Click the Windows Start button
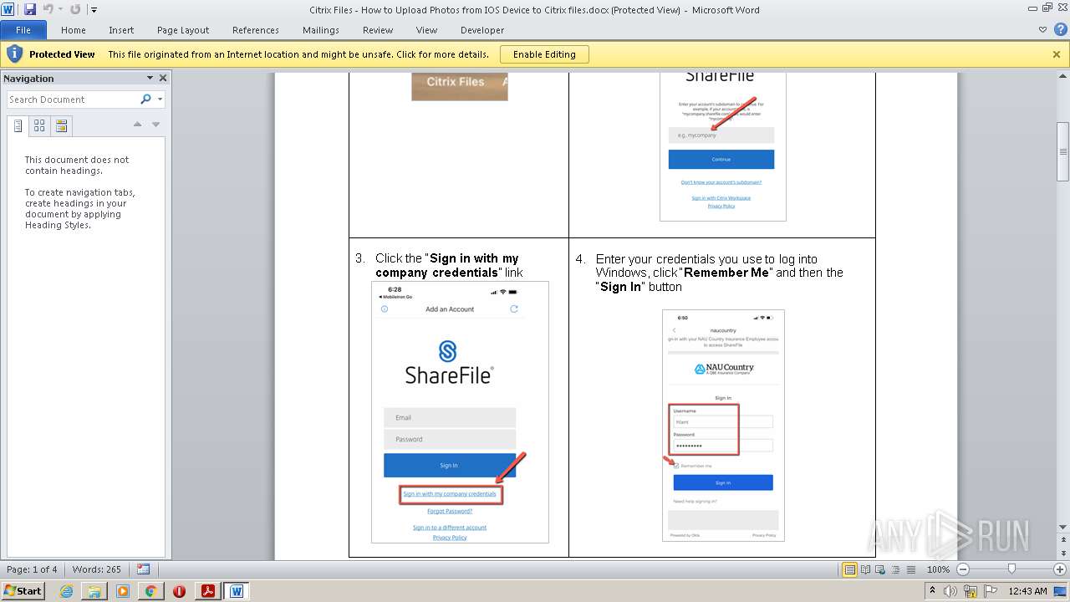 [23, 590]
